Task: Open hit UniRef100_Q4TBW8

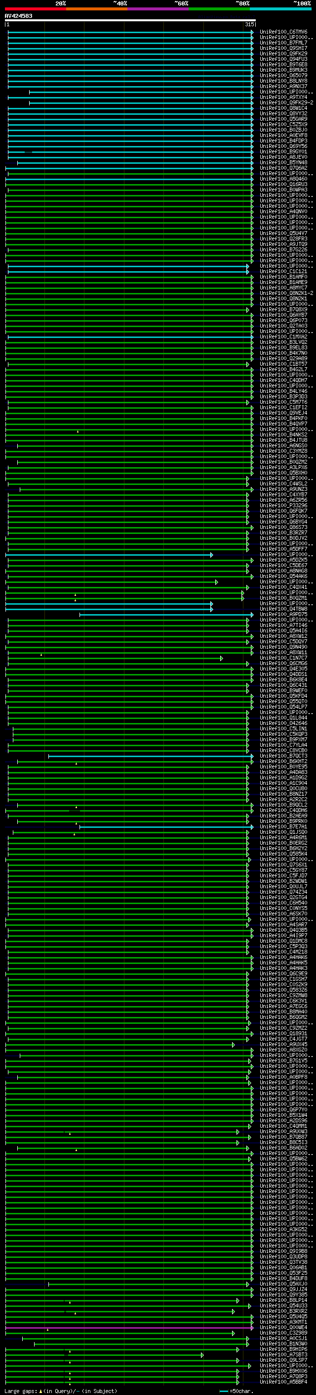Action: pos(283,609)
